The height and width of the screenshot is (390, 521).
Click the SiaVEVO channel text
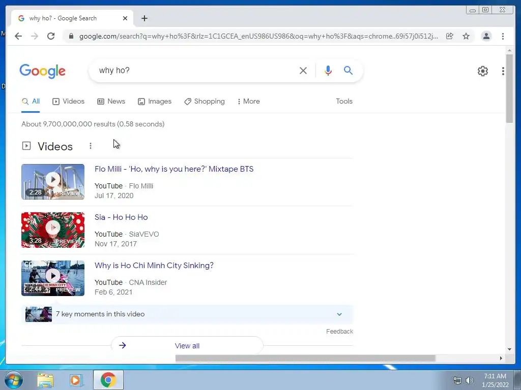pyautogui.click(x=144, y=234)
